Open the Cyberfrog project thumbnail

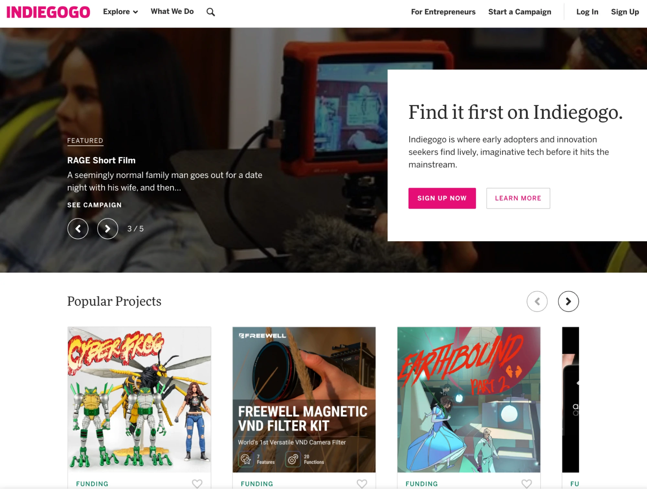pyautogui.click(x=139, y=400)
